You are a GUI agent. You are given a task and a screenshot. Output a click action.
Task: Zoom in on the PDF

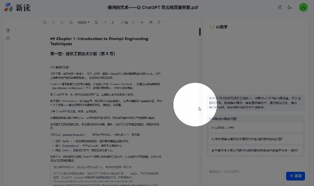click(96, 22)
